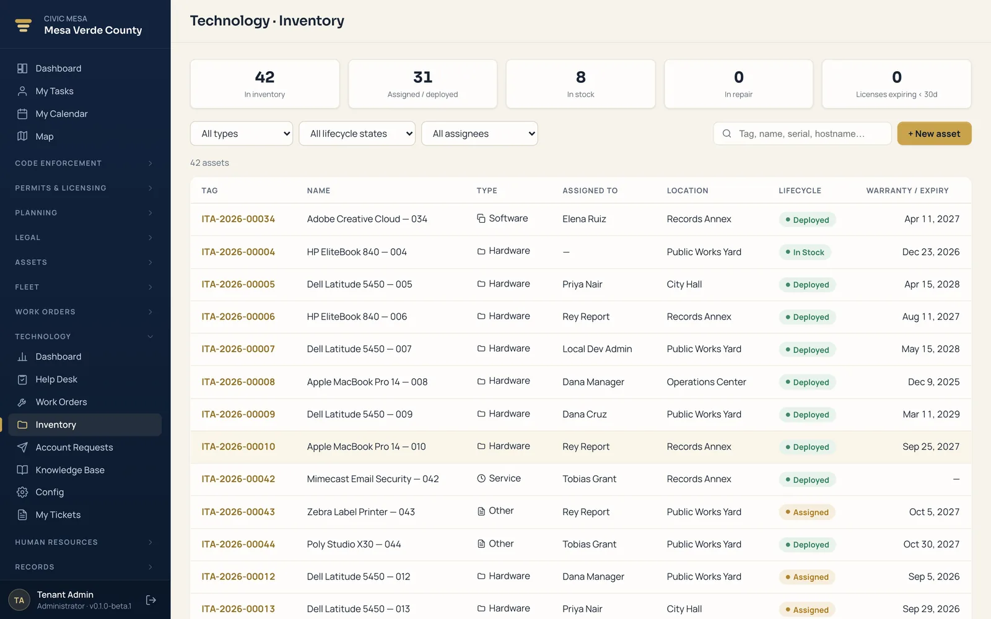The height and width of the screenshot is (619, 991).
Task: Open the All lifecycle states dropdown
Action: point(357,134)
